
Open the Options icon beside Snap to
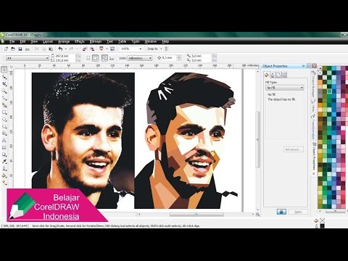coord(167,49)
